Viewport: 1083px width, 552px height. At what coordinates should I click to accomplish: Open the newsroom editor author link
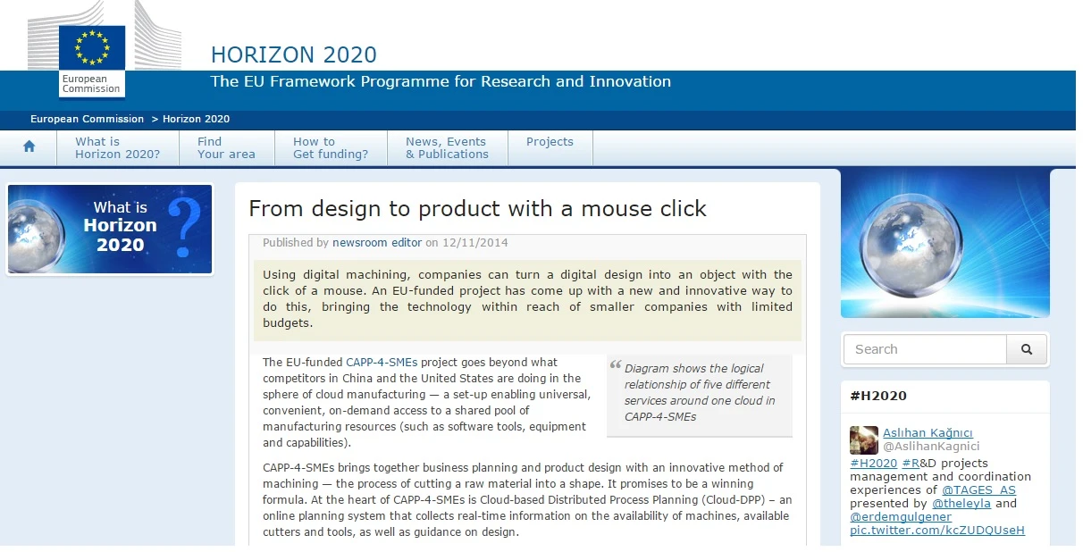pyautogui.click(x=377, y=243)
